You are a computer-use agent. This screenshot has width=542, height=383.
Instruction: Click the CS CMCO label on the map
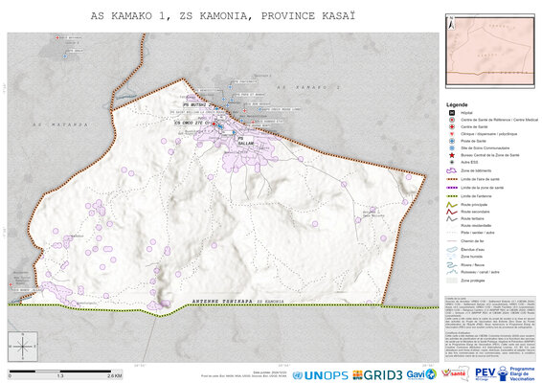[192, 124]
